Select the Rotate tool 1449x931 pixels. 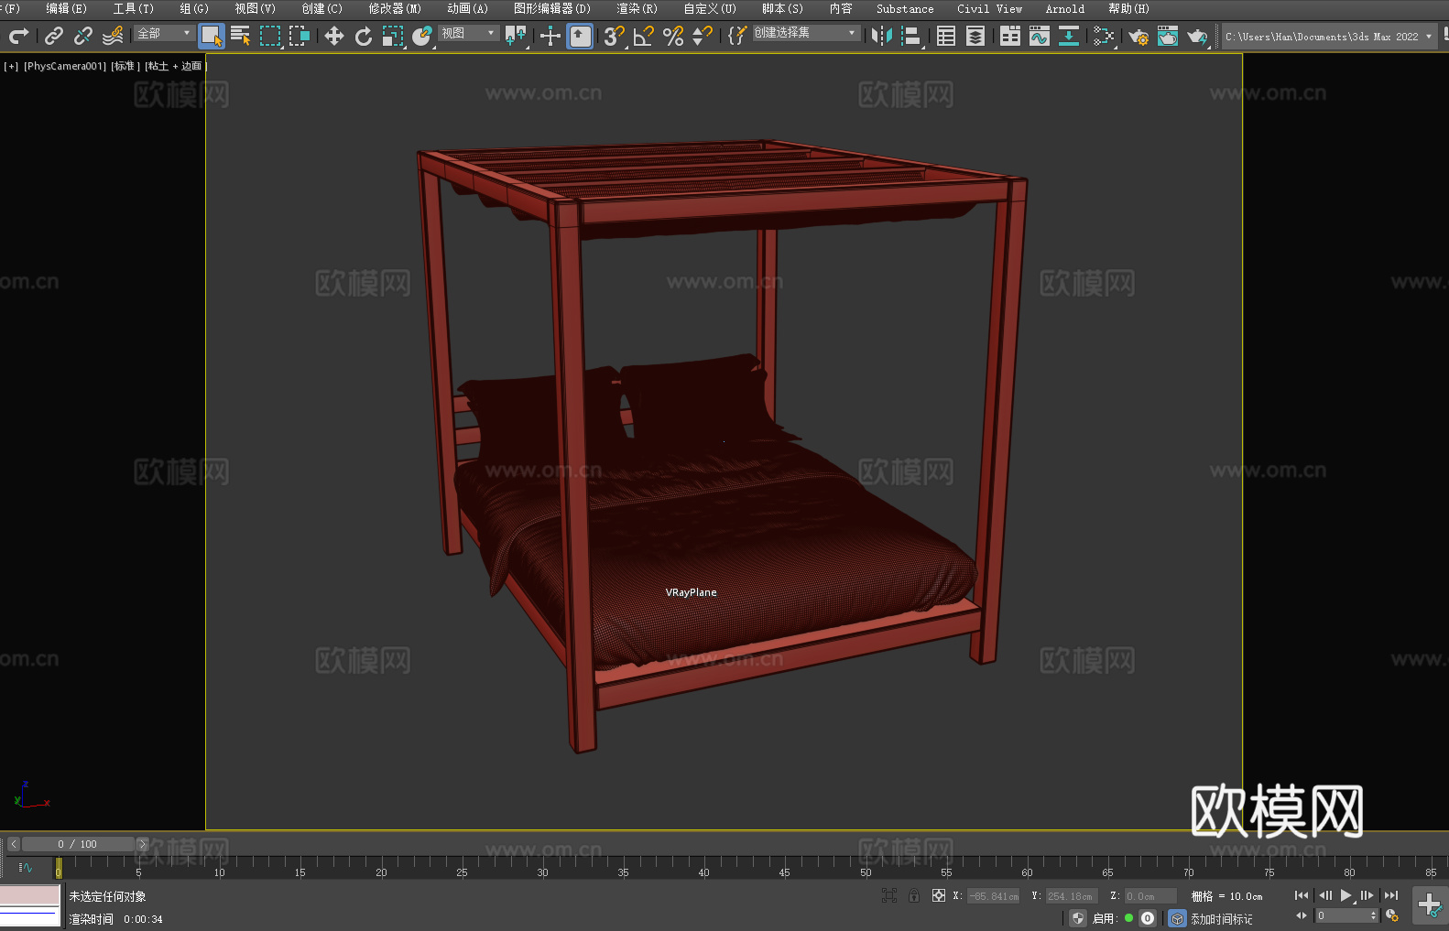click(364, 36)
